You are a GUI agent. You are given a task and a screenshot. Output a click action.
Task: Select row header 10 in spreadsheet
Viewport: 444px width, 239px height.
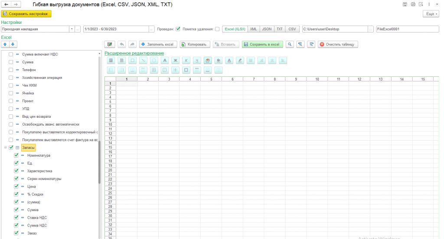[x=110, y=124]
